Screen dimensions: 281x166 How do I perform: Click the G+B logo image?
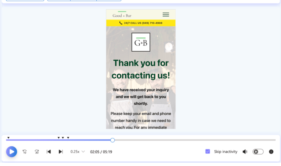pos(141,43)
